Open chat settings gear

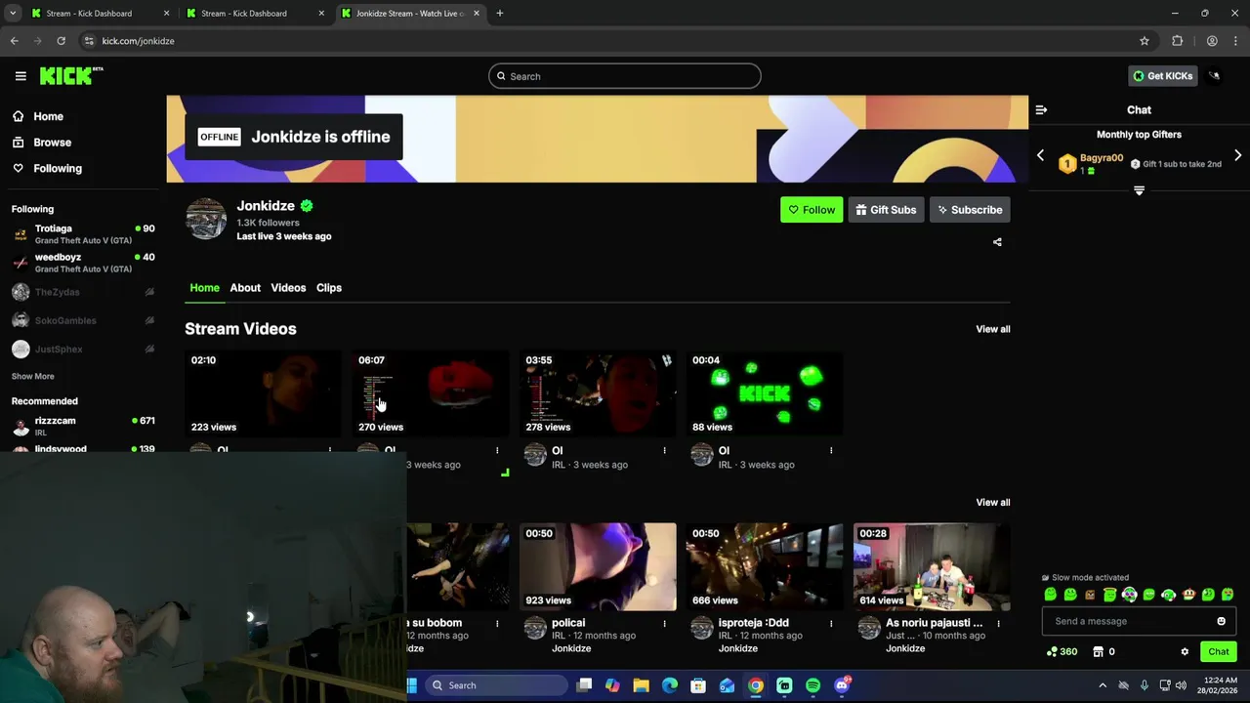tap(1185, 652)
